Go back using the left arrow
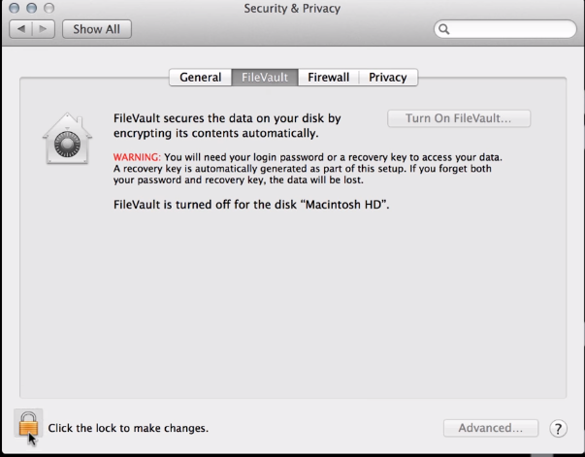 [21, 29]
